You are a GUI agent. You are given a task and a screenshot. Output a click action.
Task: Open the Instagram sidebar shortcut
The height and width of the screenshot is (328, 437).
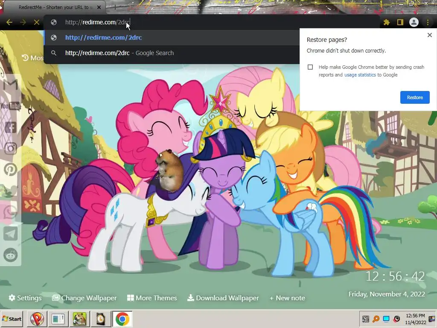[10, 148]
